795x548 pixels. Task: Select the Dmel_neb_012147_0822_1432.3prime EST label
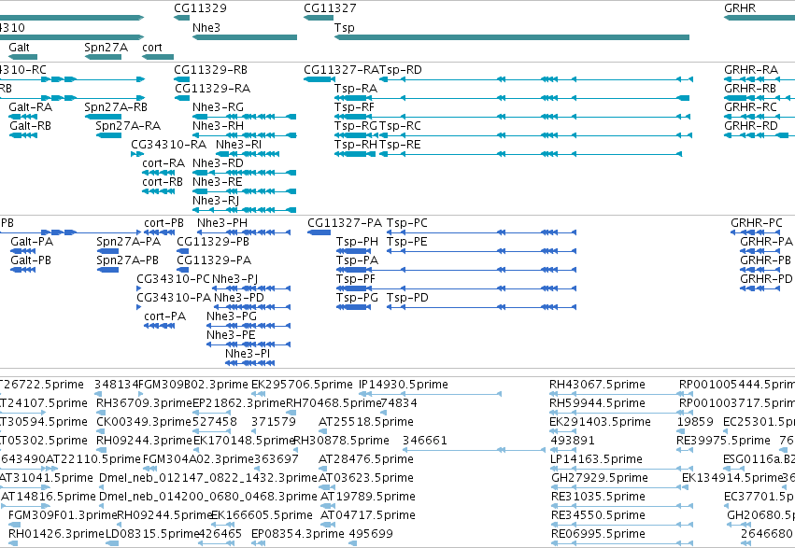point(208,478)
